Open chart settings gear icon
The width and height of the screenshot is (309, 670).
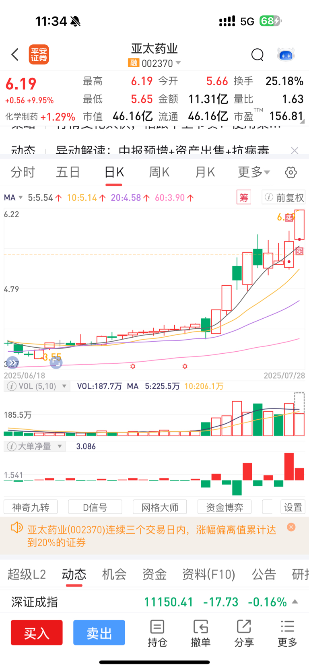(x=291, y=172)
